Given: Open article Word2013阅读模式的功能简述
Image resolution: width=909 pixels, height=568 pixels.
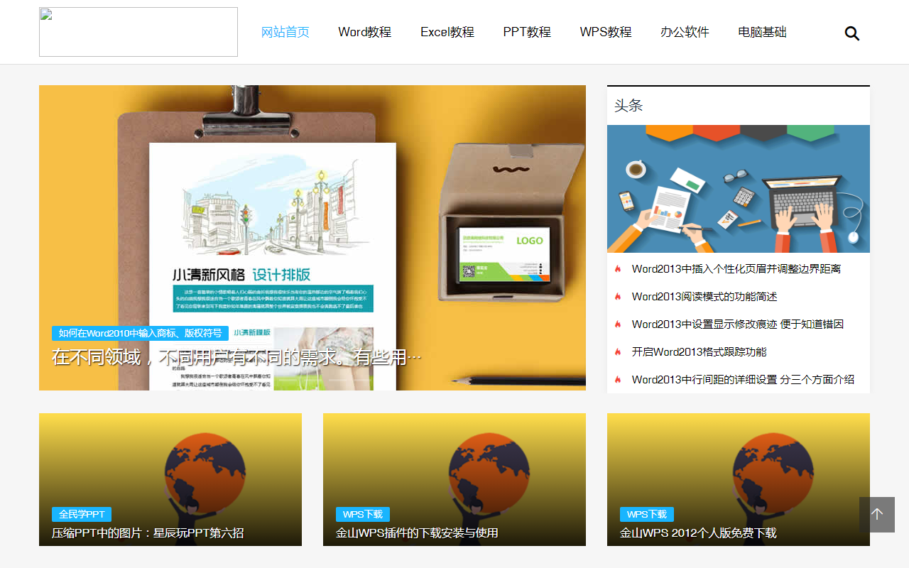Looking at the screenshot, I should 704,297.
